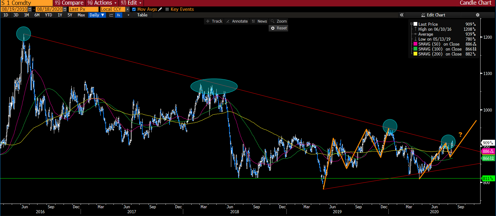Click the Last Price white color swatch
Screen dimensions: 496x216
[x=415, y=24]
